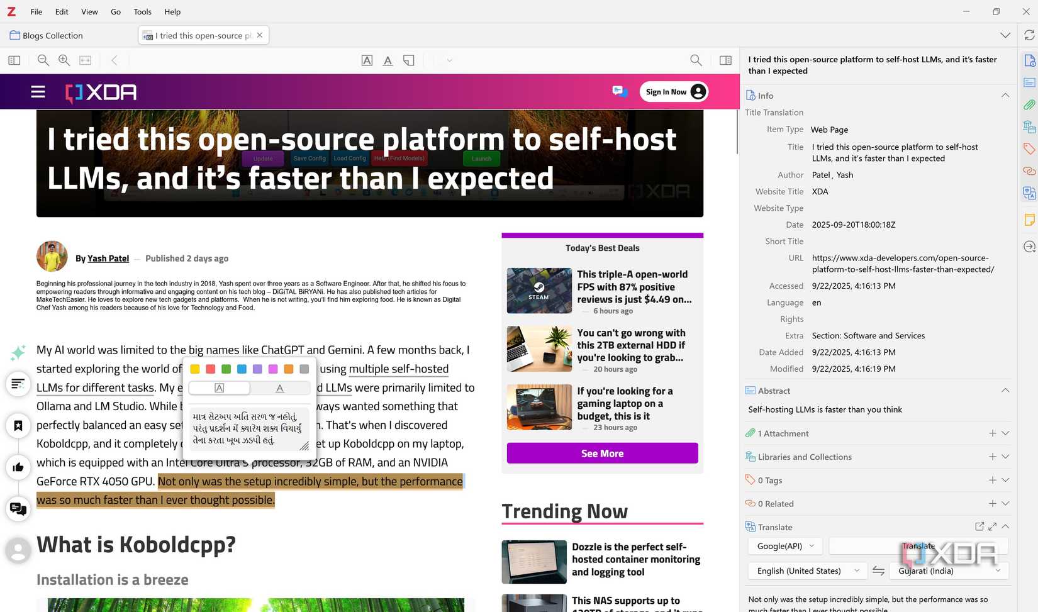Open the Help menu
Image resolution: width=1038 pixels, height=612 pixels.
pos(172,11)
